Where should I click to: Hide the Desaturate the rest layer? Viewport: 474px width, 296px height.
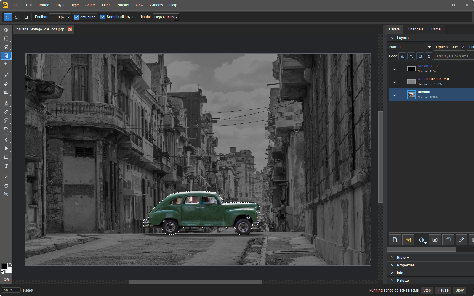point(395,82)
